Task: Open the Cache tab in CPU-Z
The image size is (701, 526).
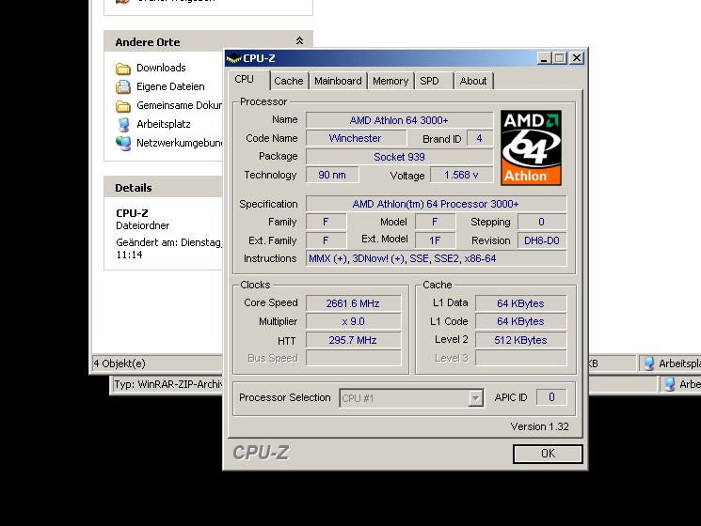Action: [x=288, y=81]
